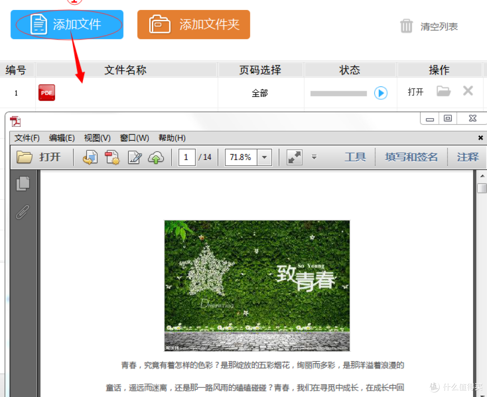
Task: Open the 工具 pane
Action: point(355,157)
